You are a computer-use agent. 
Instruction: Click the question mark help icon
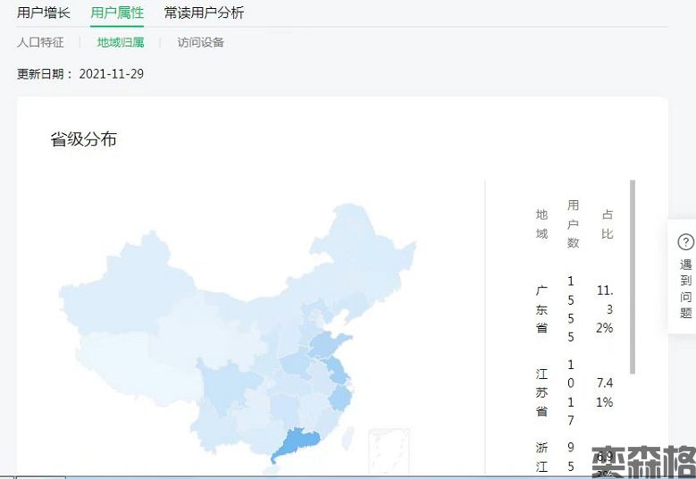tap(685, 242)
